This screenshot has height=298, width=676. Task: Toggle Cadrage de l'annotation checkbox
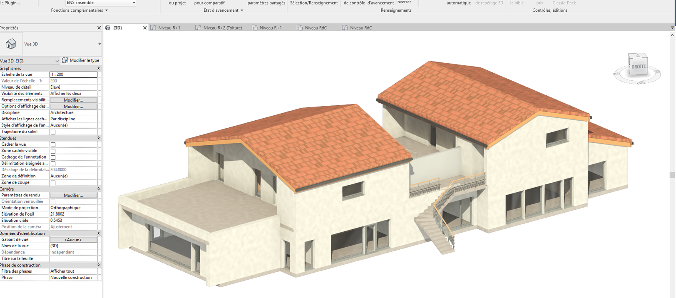53,157
